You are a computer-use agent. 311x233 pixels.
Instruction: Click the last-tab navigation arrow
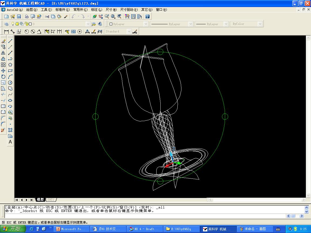[x=32, y=200]
